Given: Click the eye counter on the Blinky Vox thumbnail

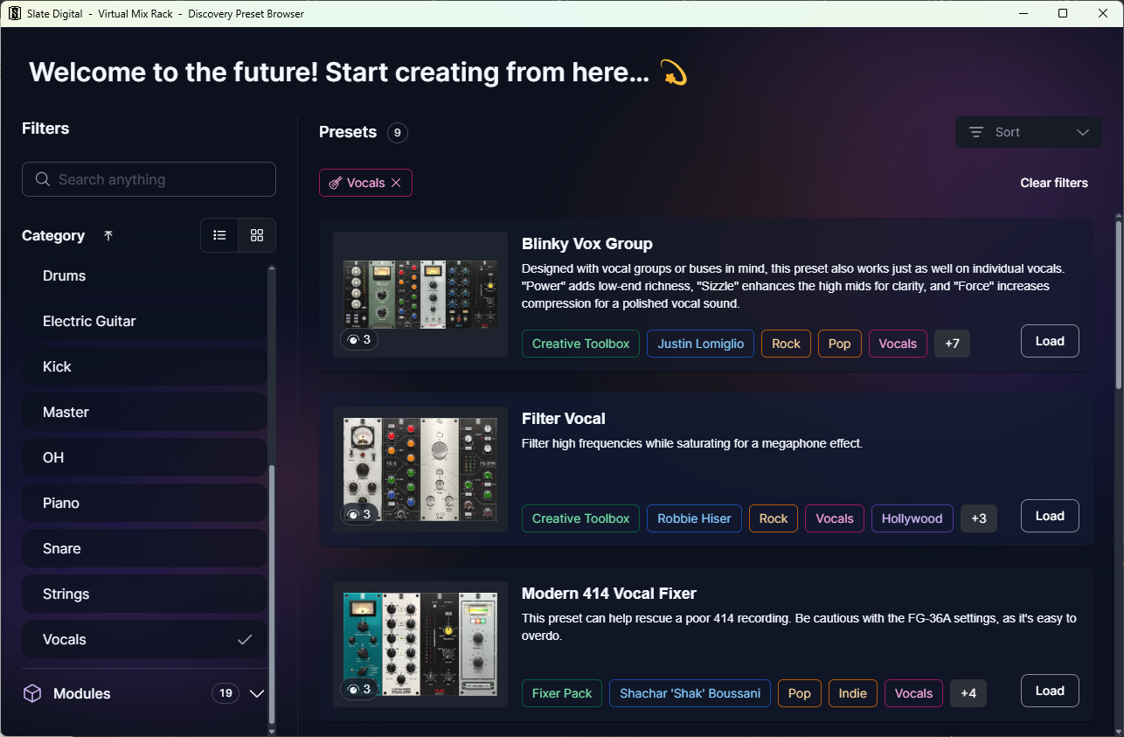Looking at the screenshot, I should click(x=358, y=339).
